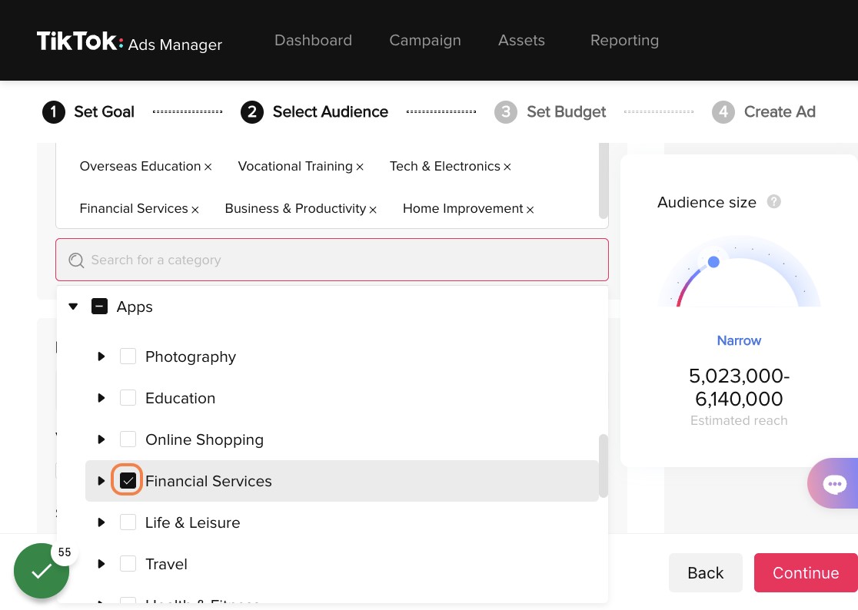Click the Back button

tap(705, 573)
